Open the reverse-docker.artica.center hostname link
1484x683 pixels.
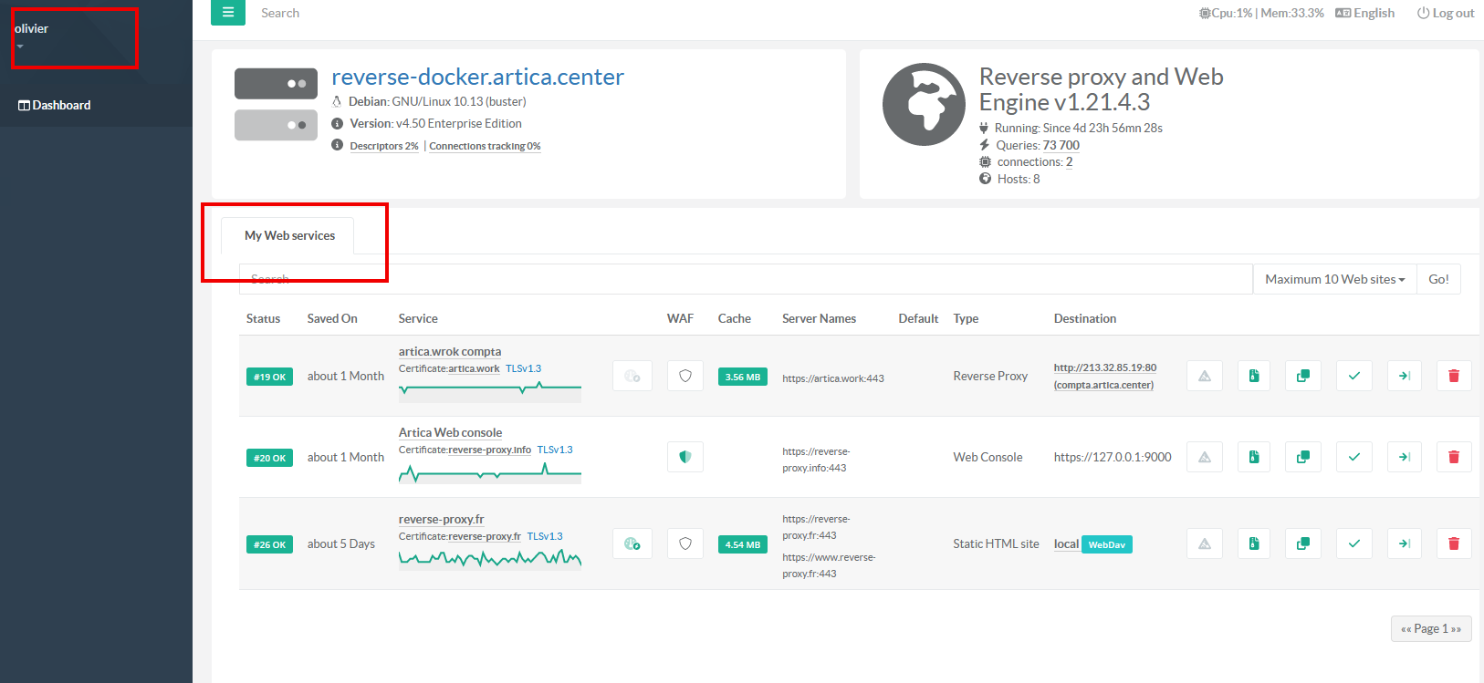(477, 77)
